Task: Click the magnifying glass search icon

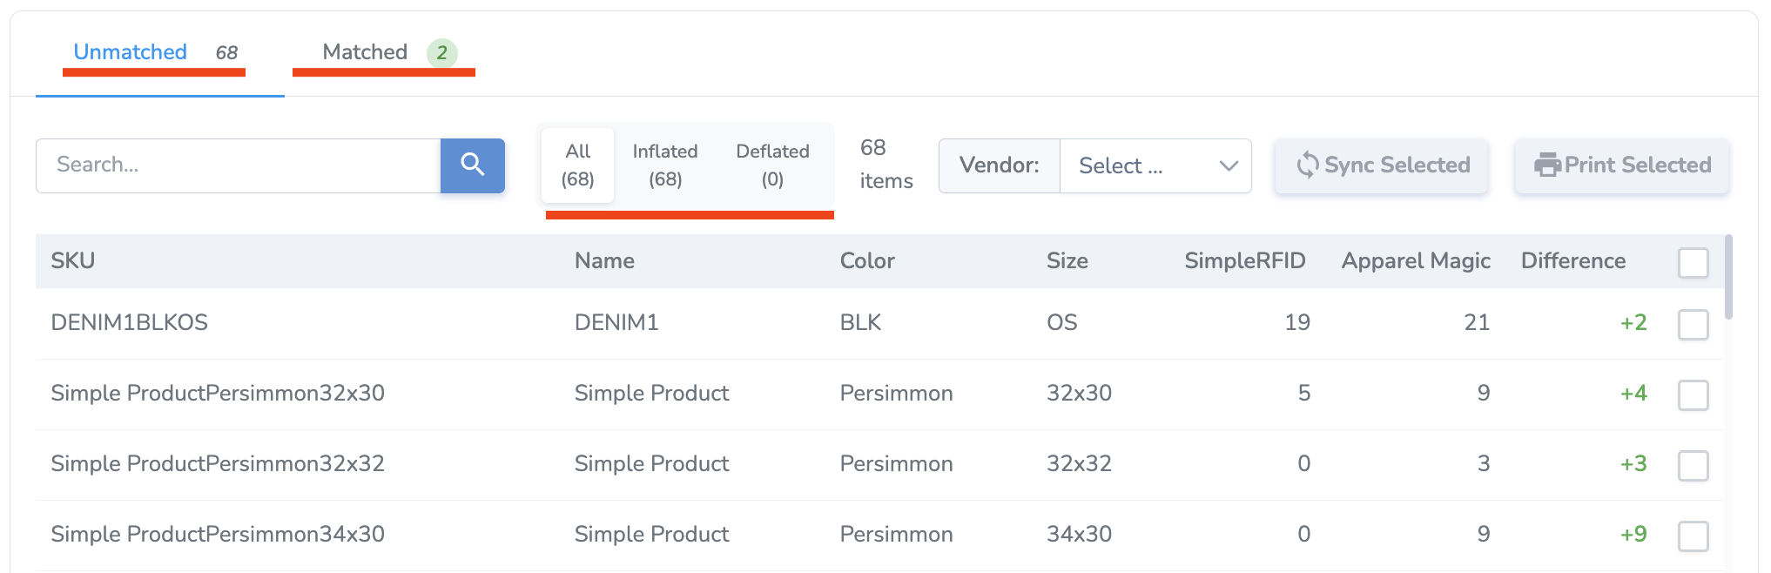Action: [472, 165]
